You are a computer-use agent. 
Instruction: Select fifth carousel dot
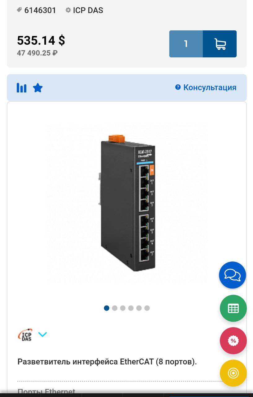tap(139, 308)
